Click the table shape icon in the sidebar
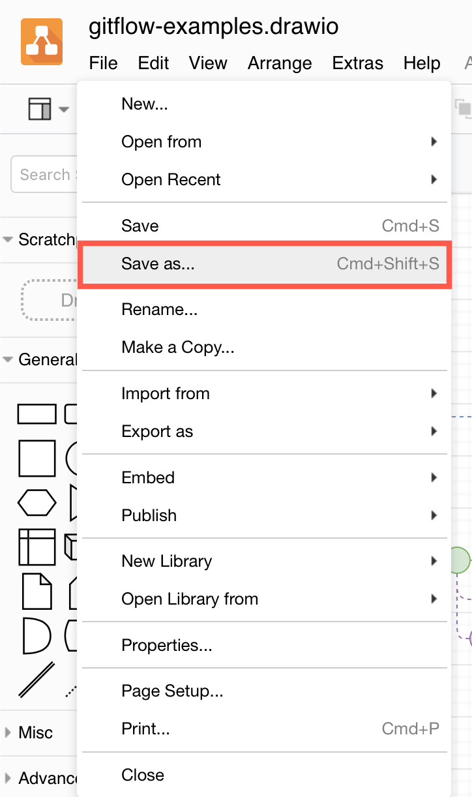Viewport: 472px width, 797px height. [x=37, y=548]
